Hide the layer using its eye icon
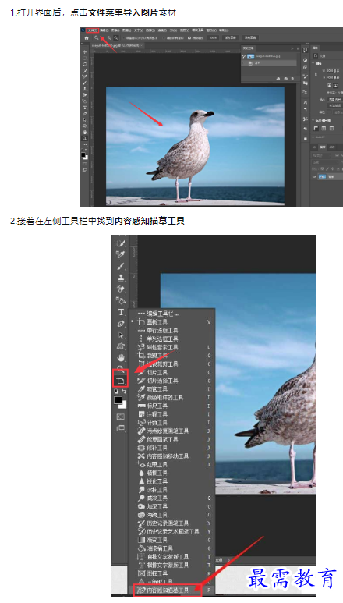 click(314, 176)
